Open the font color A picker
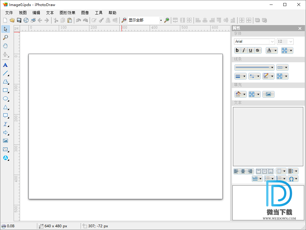The height and width of the screenshot is (230, 306). click(x=272, y=50)
